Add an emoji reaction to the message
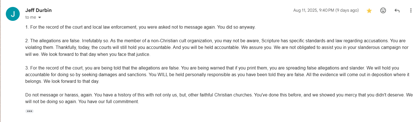 click(383, 11)
